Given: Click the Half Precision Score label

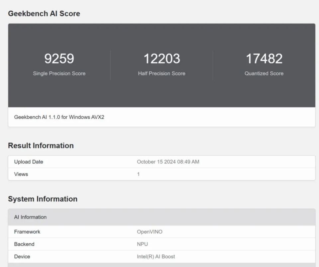Looking at the screenshot, I should [x=162, y=73].
